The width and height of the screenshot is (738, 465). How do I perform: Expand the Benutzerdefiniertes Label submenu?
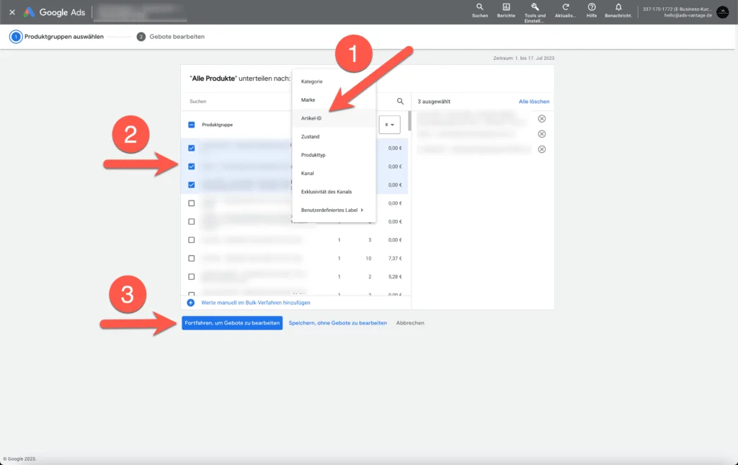click(x=334, y=210)
